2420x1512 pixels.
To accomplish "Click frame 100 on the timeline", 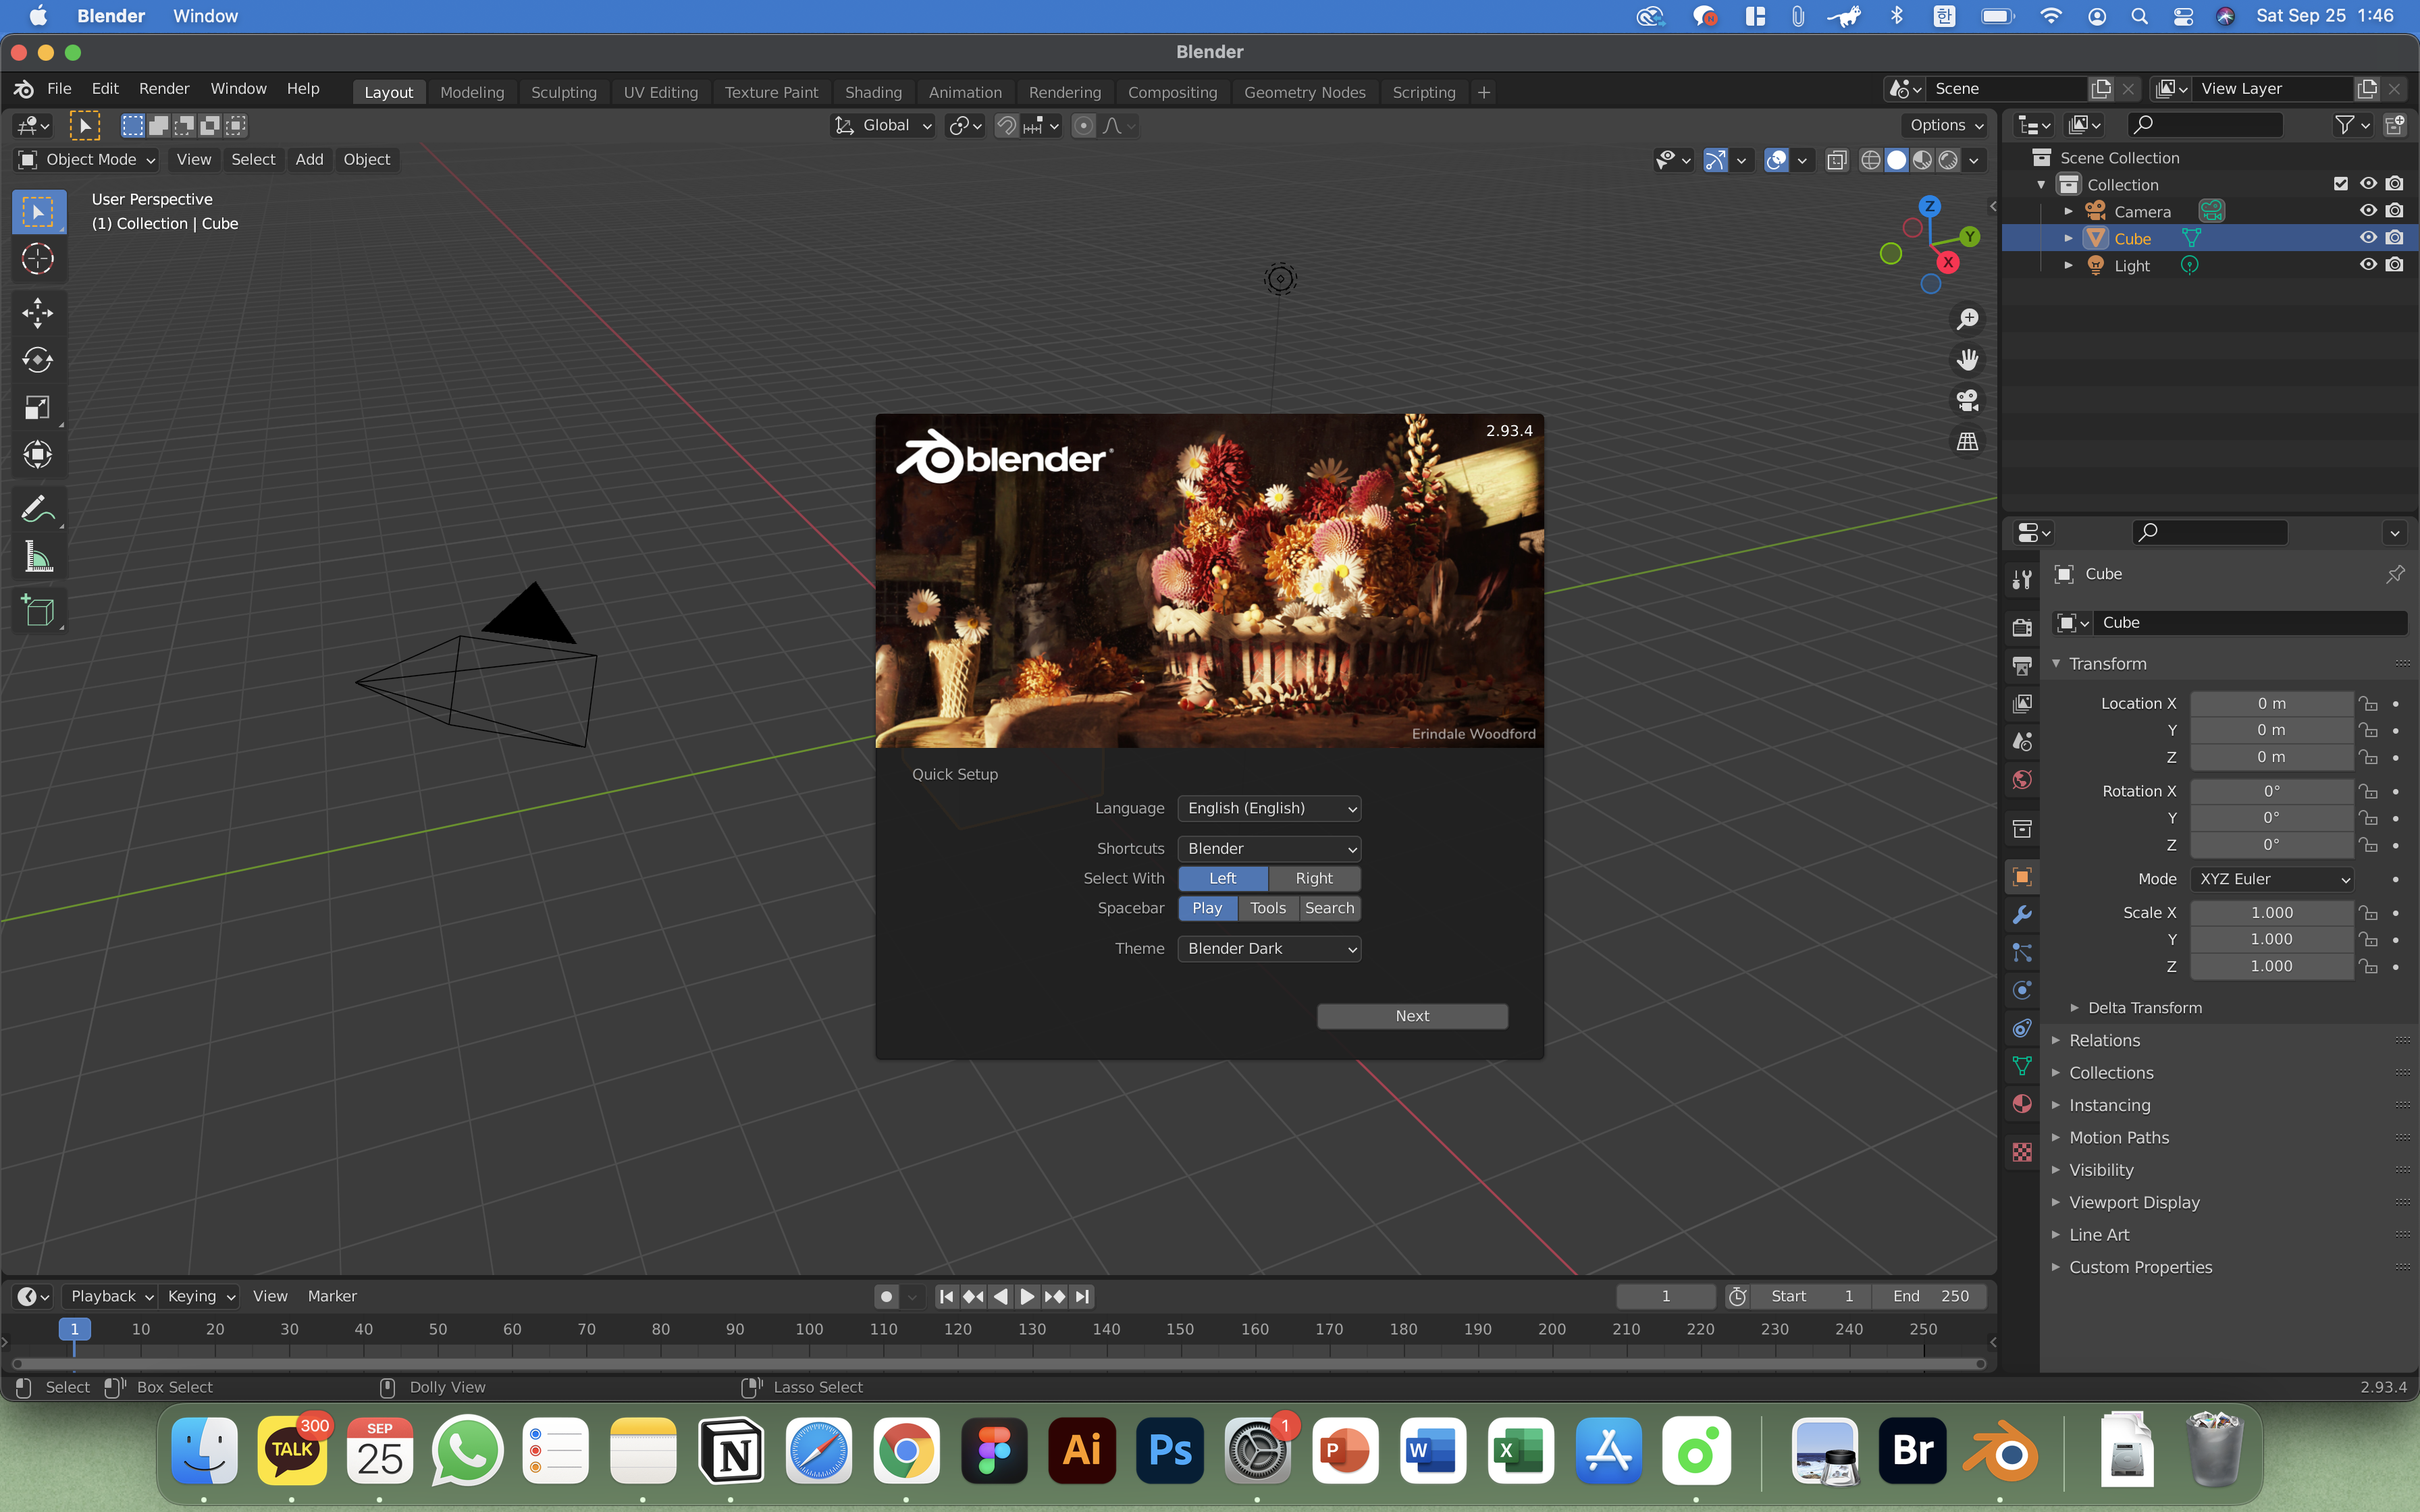I will [809, 1329].
